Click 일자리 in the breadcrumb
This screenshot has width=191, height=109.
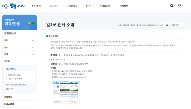[133, 25]
